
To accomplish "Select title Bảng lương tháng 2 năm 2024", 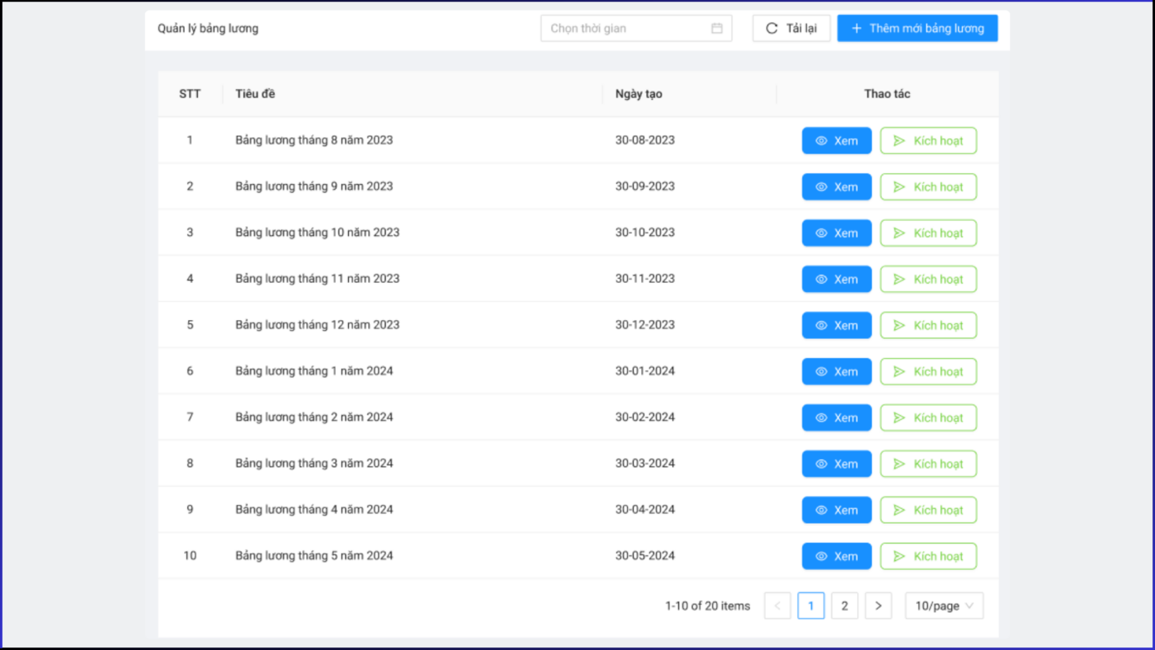I will pyautogui.click(x=314, y=417).
